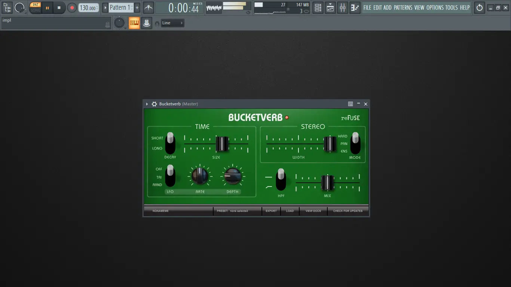Click the WIDTH slider handle

[330, 144]
